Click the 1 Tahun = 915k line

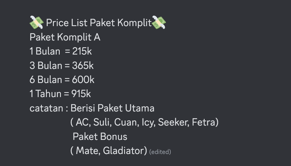tap(60, 94)
